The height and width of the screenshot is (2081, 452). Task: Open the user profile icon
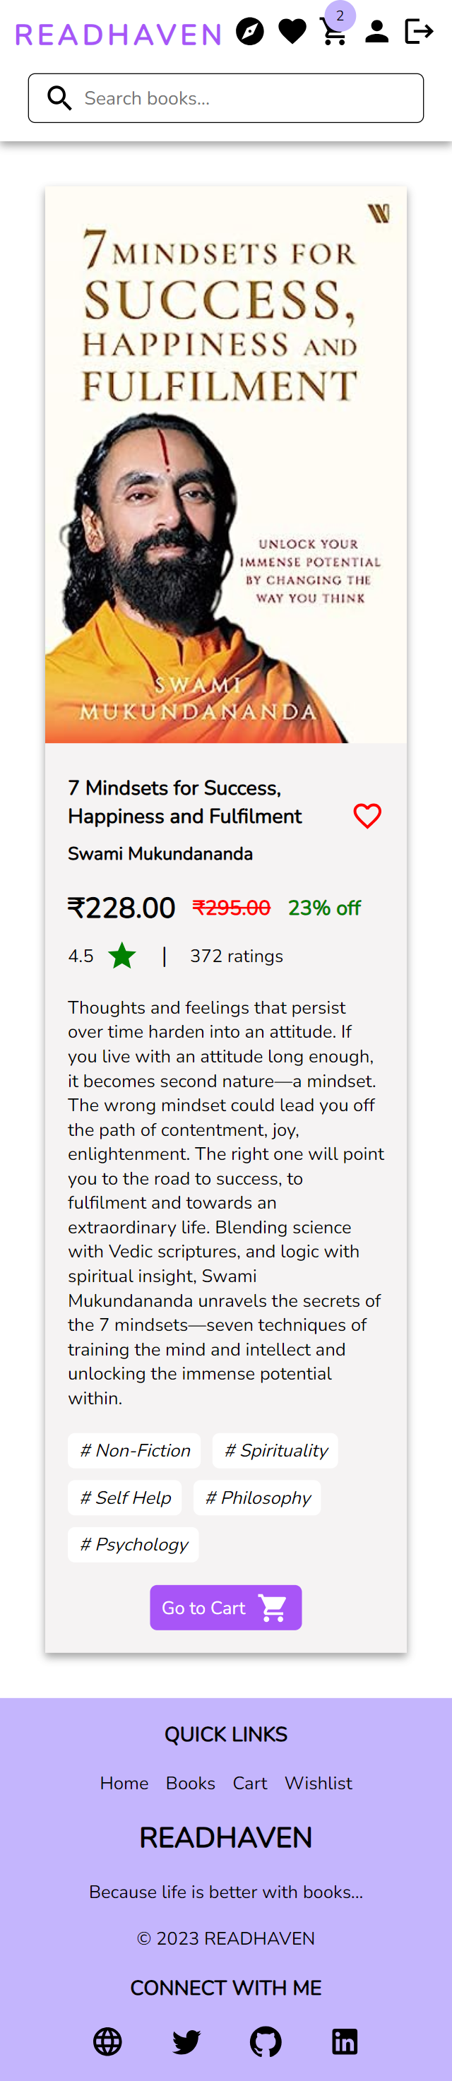(376, 30)
